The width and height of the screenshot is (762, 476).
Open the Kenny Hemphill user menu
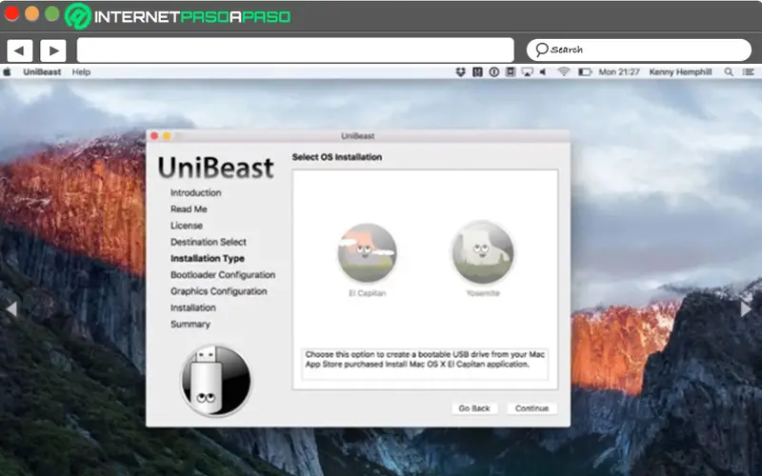click(x=680, y=72)
